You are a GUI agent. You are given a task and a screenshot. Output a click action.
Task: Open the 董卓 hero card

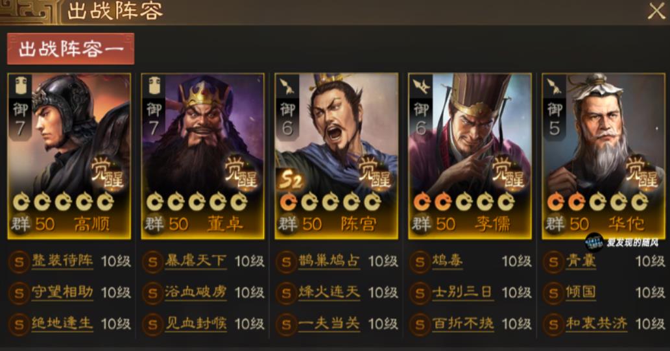click(203, 156)
